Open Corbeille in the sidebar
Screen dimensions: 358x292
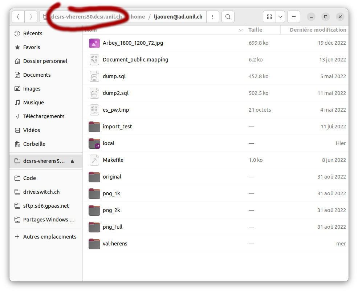coord(34,144)
